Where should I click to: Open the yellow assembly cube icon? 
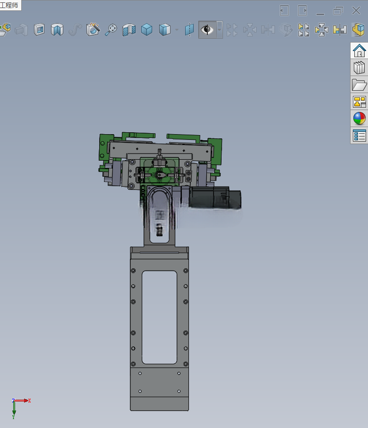pos(358,29)
